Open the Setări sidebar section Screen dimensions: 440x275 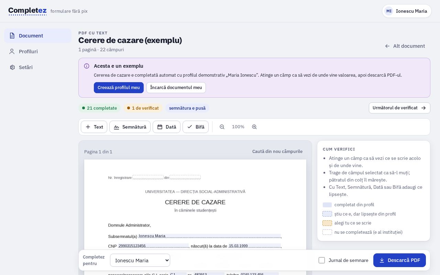38,67
